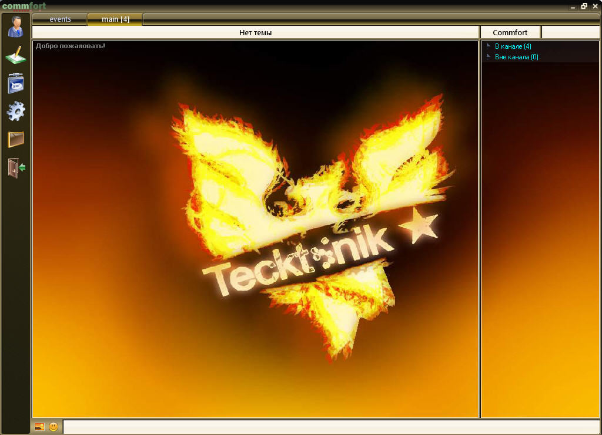
Task: Click the notepad with pencil icon
Action: tap(16, 55)
